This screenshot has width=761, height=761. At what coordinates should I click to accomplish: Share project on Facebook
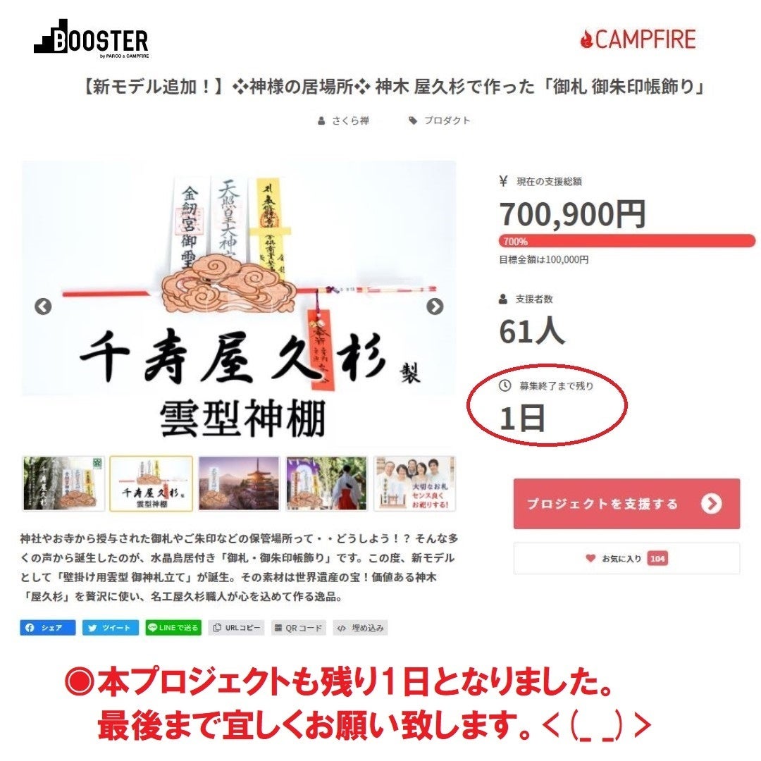pos(48,628)
